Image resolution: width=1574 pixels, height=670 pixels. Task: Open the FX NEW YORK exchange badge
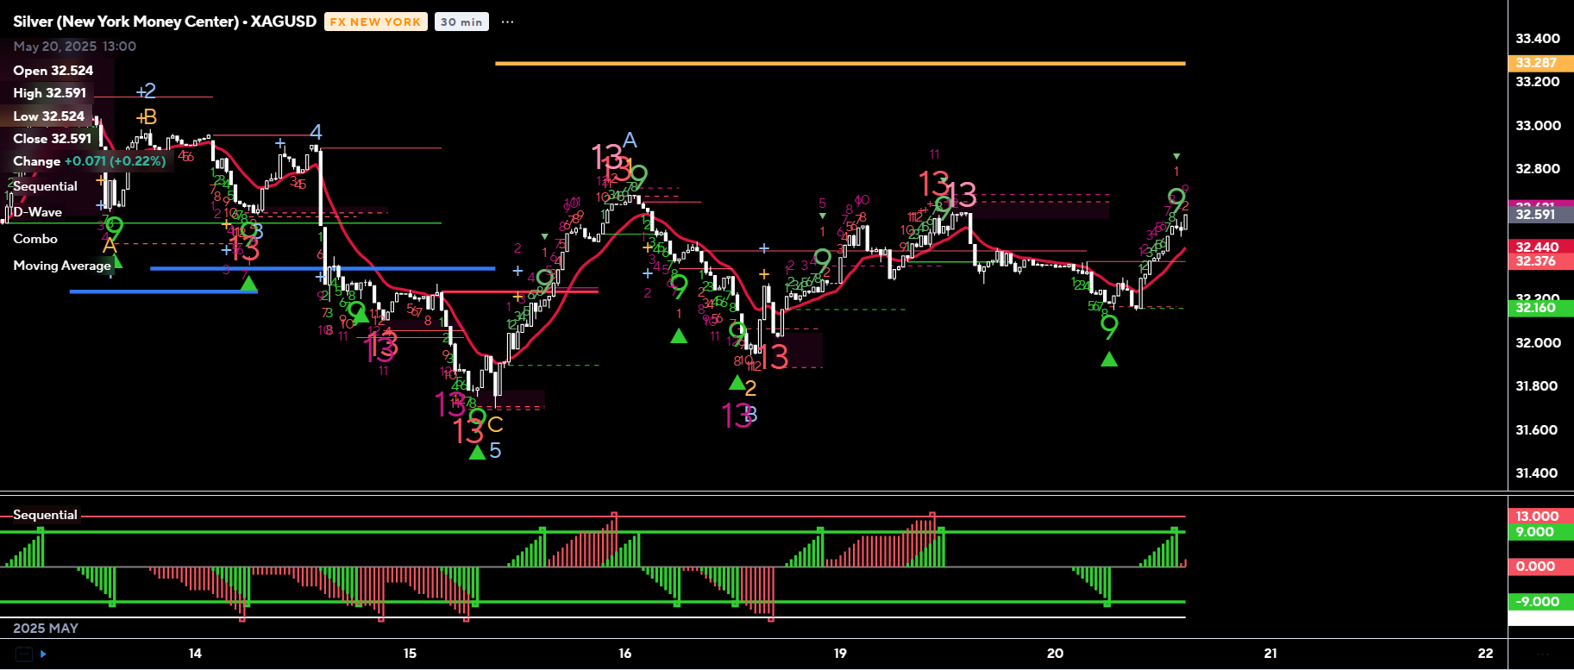coord(375,22)
